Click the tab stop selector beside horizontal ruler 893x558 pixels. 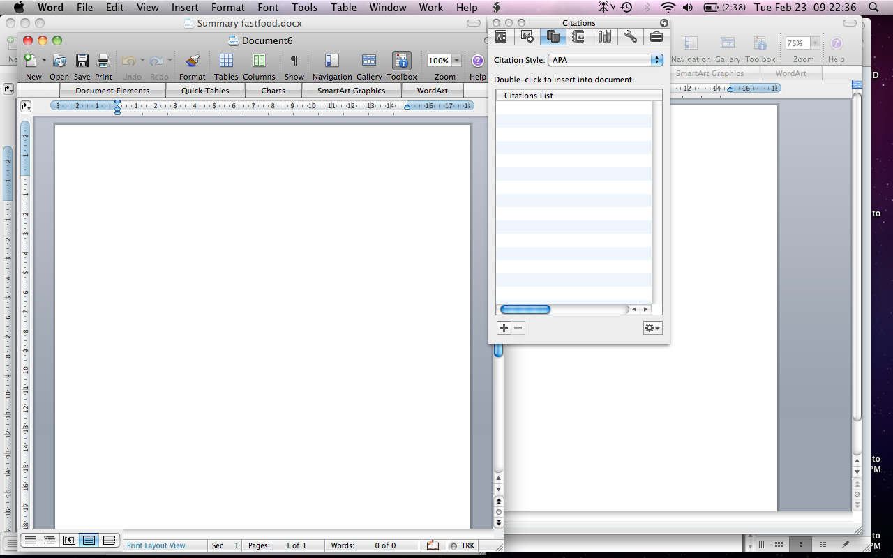point(26,106)
